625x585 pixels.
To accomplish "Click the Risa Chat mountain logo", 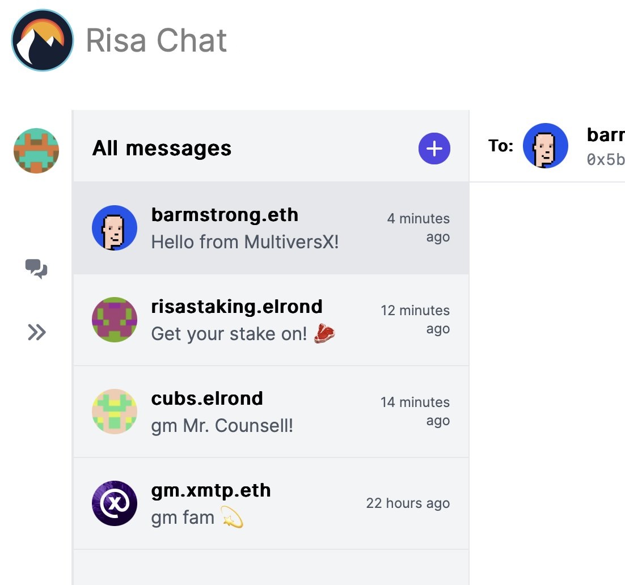I will [x=41, y=40].
